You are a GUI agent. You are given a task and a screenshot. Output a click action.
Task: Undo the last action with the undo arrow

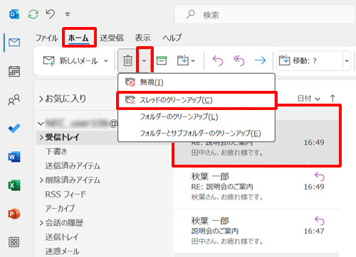51,14
